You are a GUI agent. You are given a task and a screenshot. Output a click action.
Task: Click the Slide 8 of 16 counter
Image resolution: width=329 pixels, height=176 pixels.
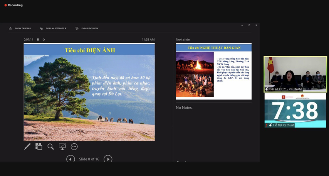click(89, 159)
